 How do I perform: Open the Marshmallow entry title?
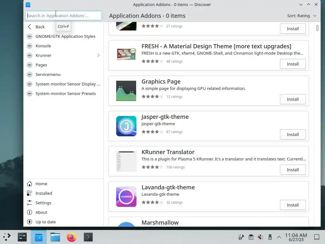coord(160,223)
